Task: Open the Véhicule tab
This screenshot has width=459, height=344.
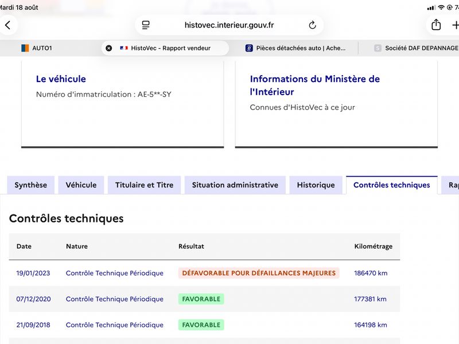Action: [81, 185]
